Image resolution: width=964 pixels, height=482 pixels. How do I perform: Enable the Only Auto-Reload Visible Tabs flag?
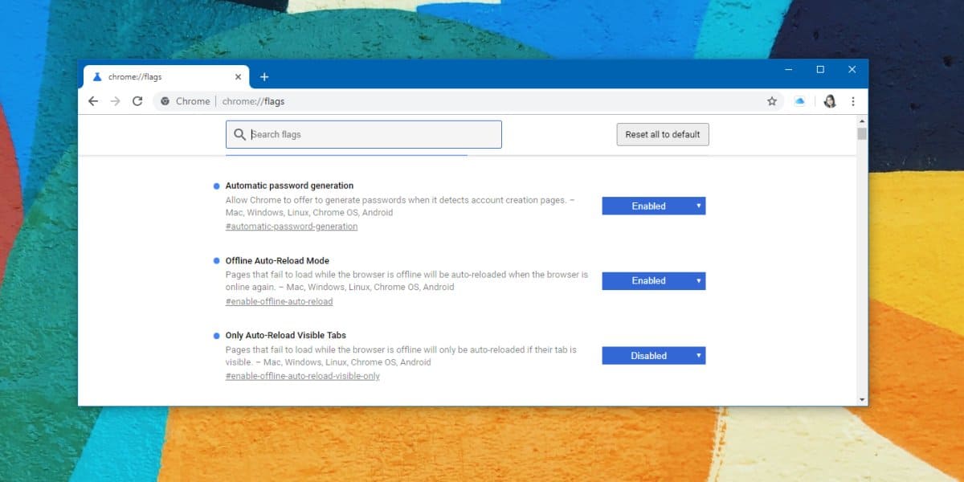[x=653, y=355]
